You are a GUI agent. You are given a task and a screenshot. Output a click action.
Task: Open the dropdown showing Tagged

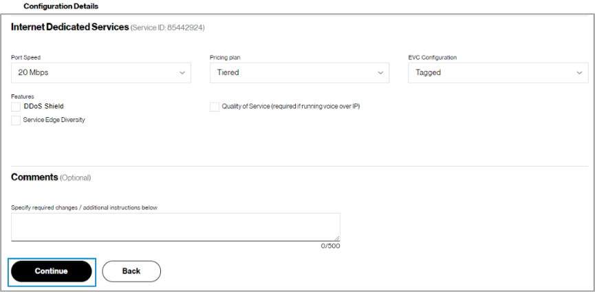(493, 72)
